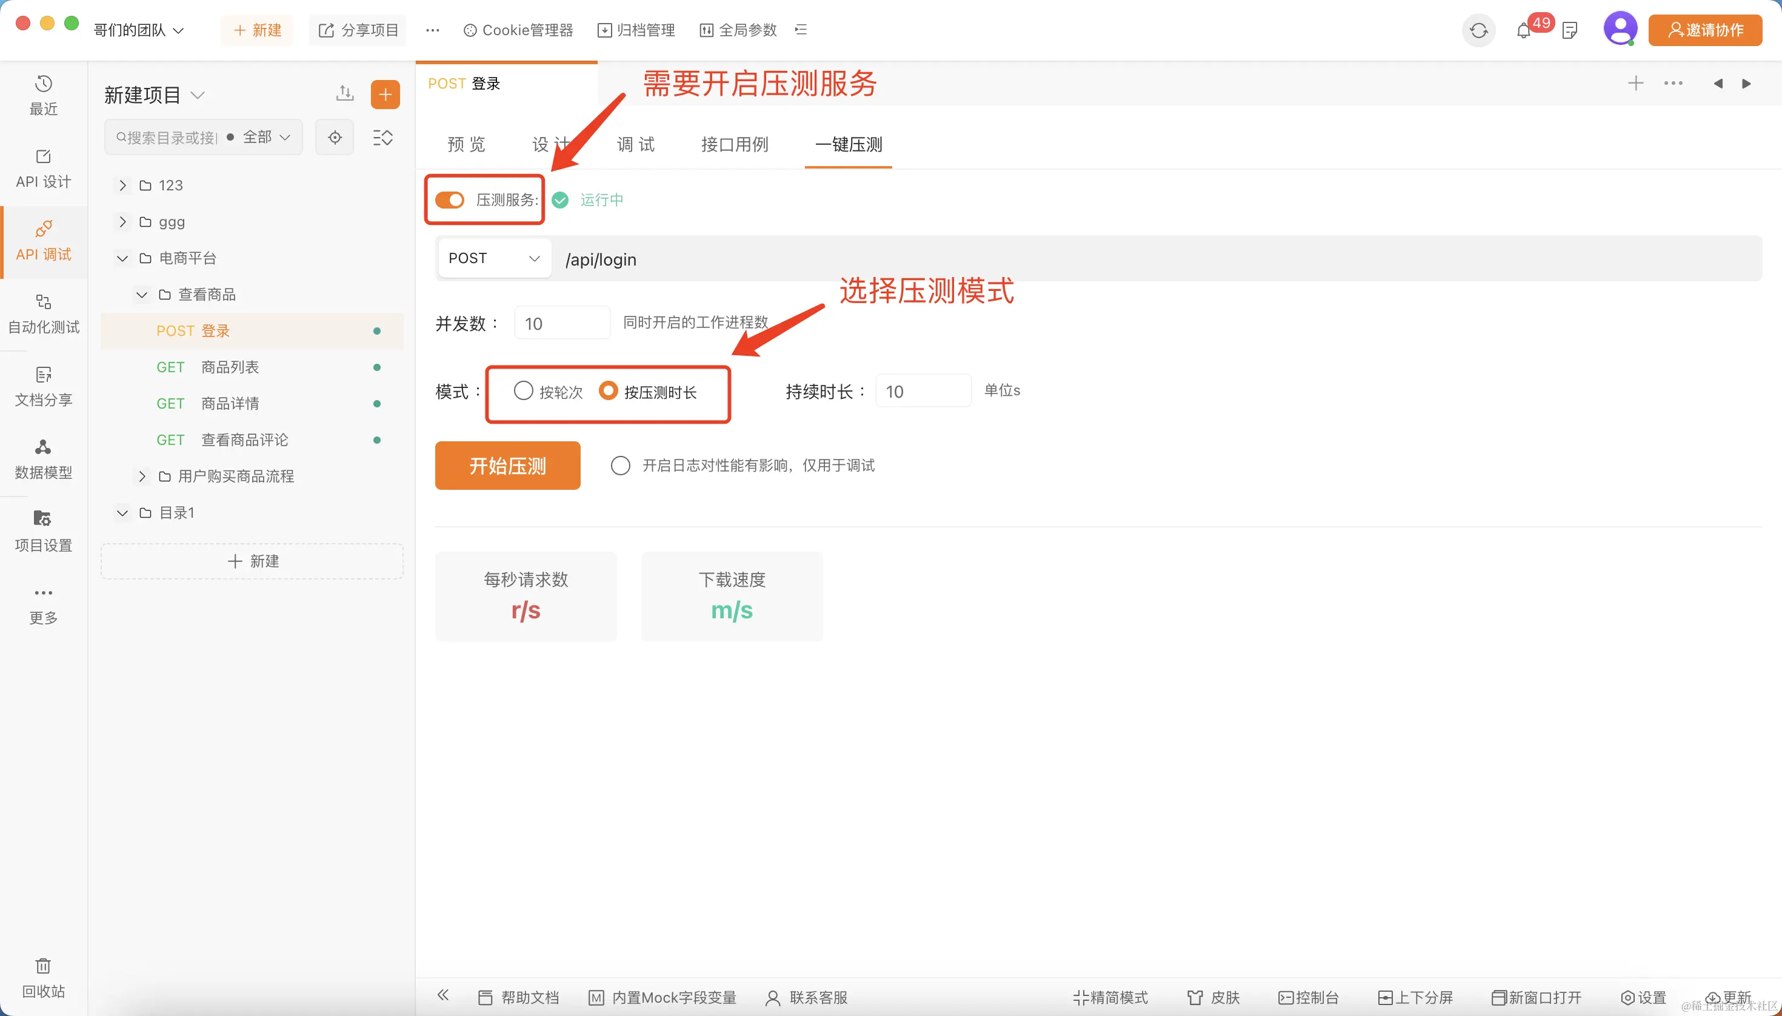Click the locate current API target icon
Viewport: 1782px width, 1016px height.
pyautogui.click(x=335, y=137)
